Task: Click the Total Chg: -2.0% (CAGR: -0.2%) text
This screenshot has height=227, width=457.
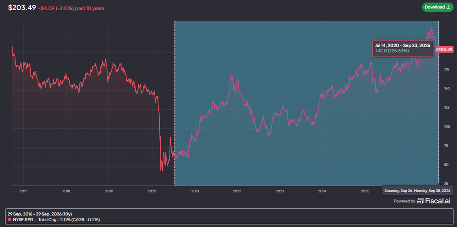Action: 69,219
